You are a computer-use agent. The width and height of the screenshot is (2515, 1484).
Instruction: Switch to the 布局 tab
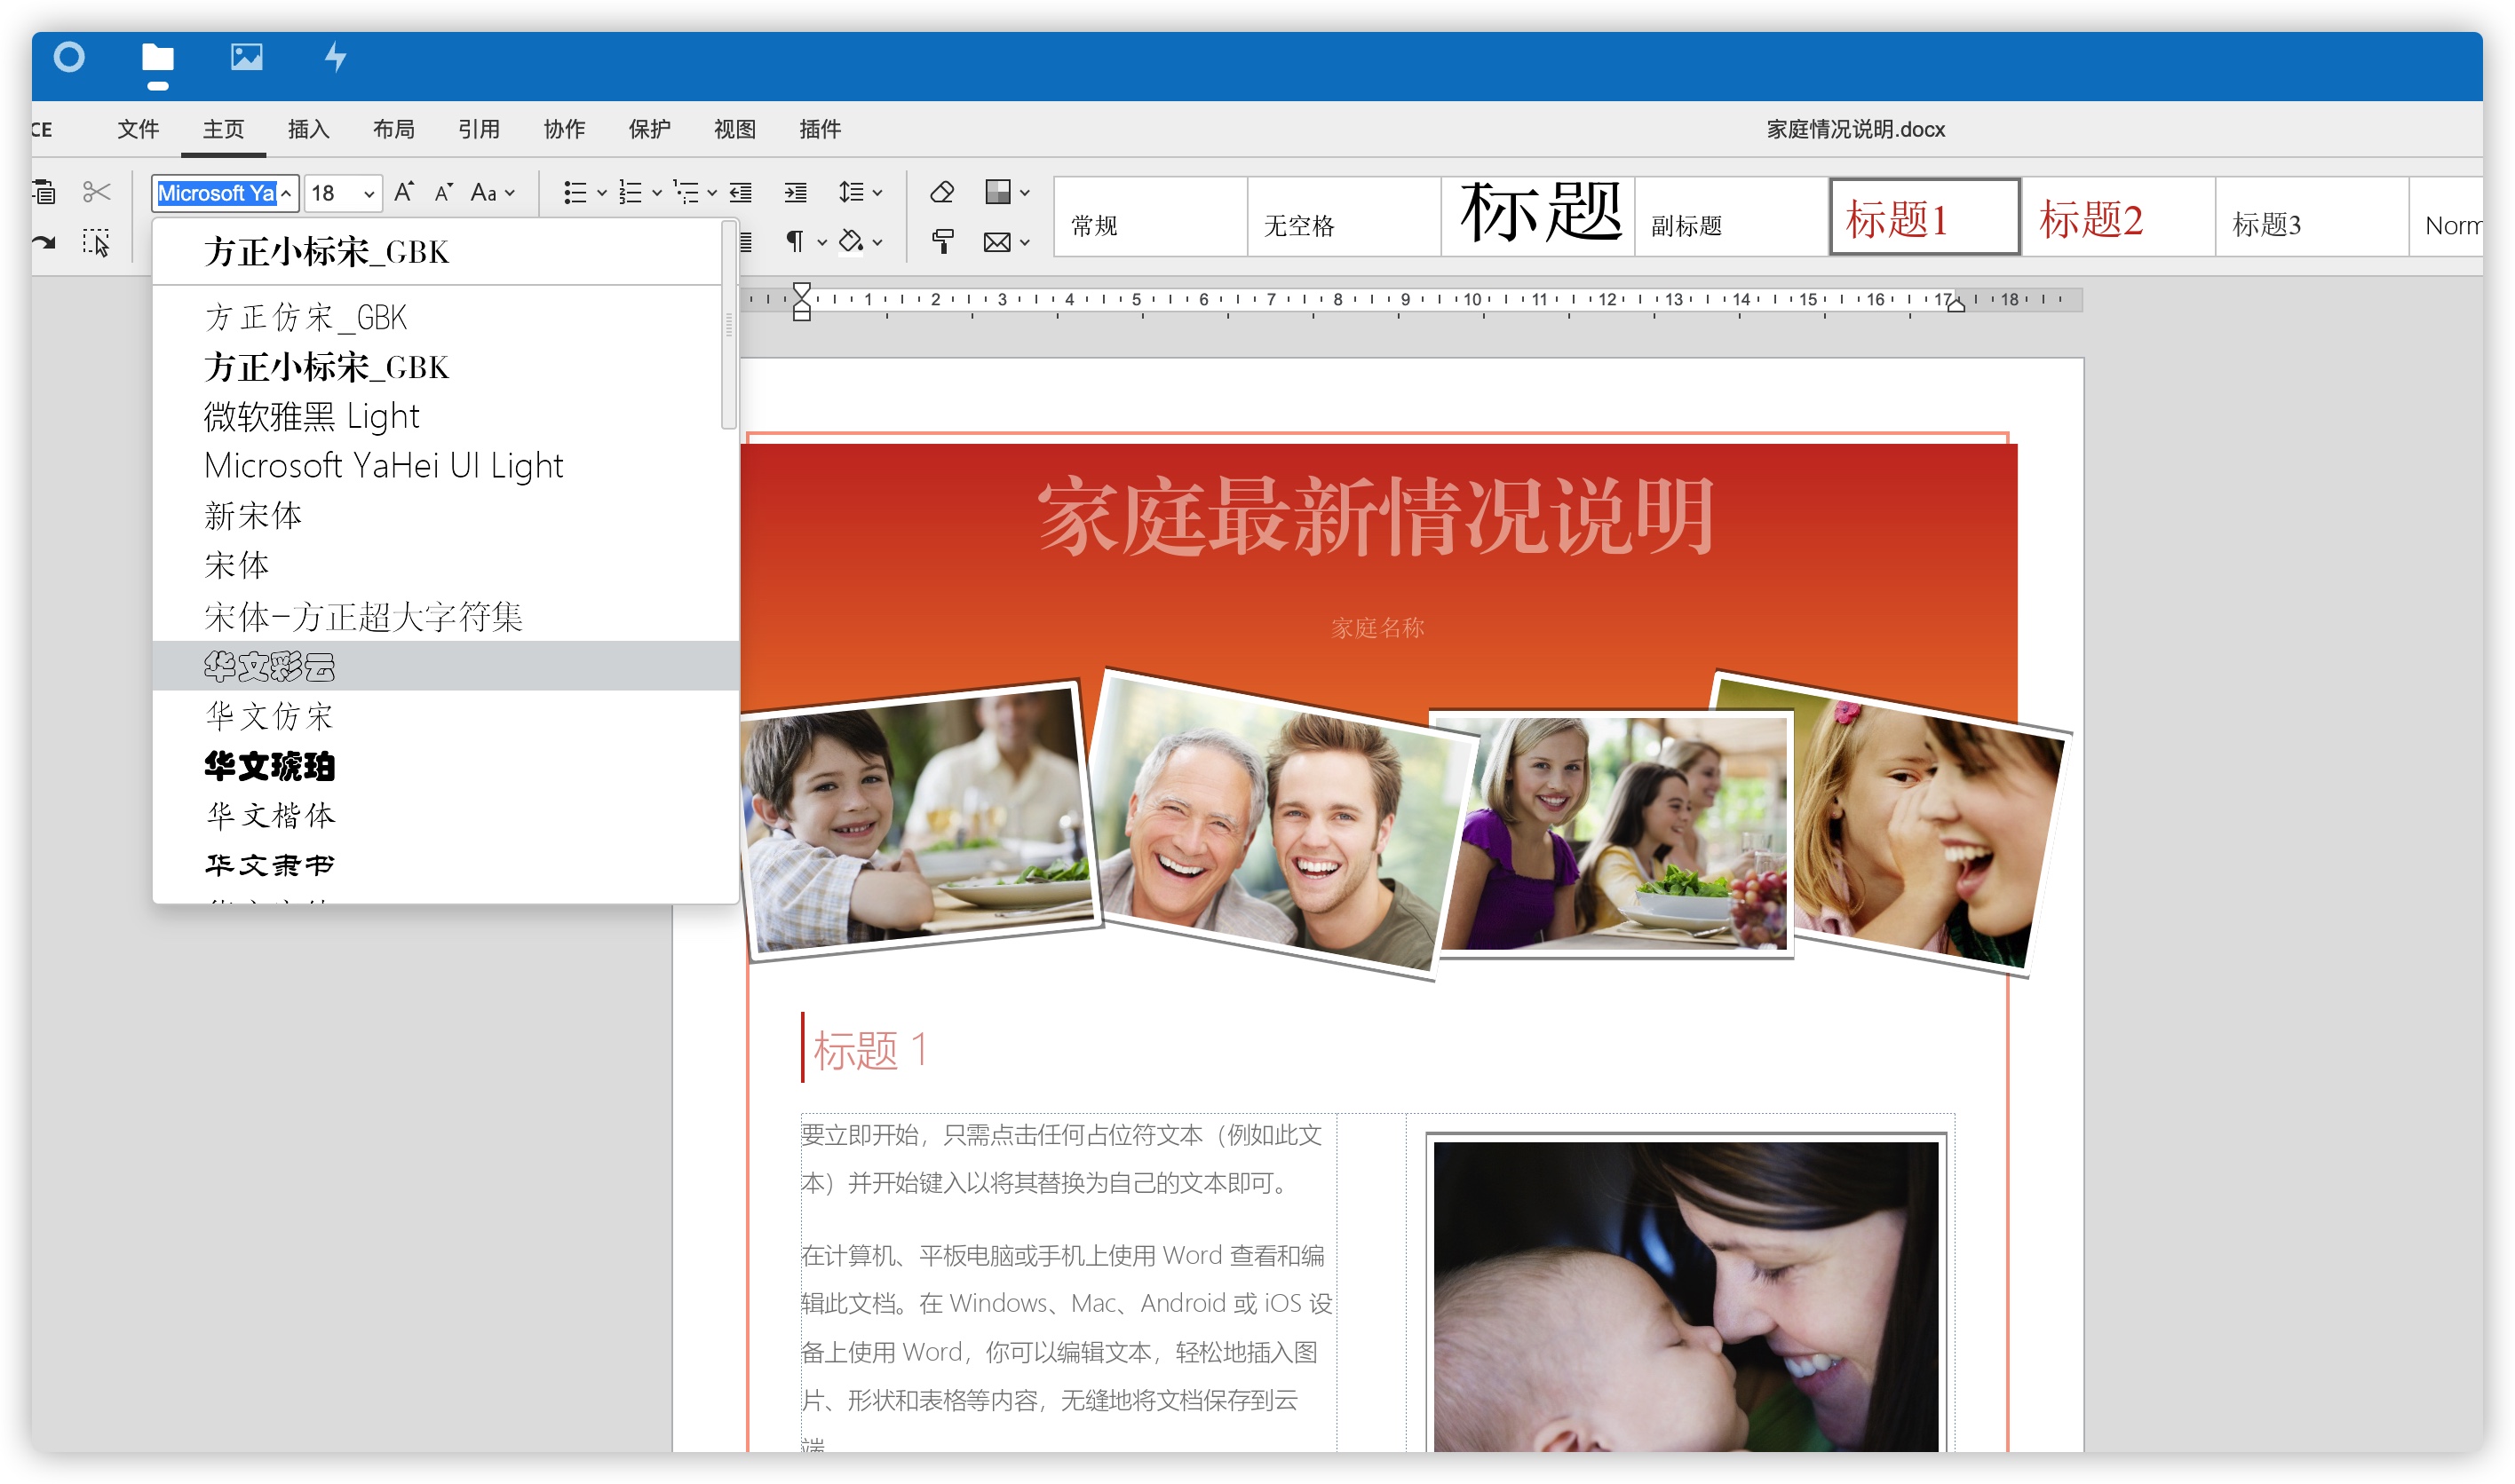pyautogui.click(x=393, y=129)
